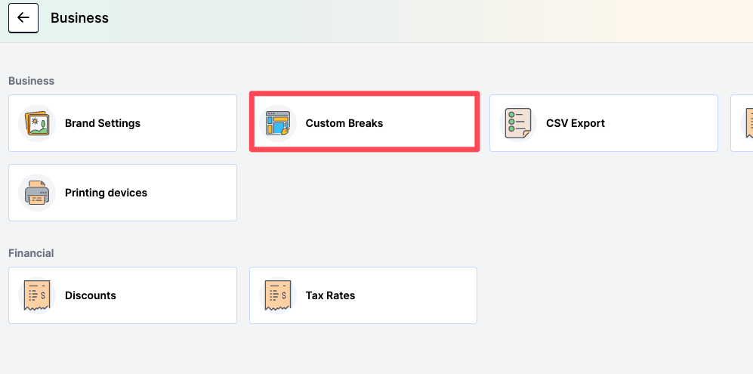Viewport: 753px width, 374px height.
Task: Click the Brand Settings picture icon
Action: pyautogui.click(x=37, y=123)
